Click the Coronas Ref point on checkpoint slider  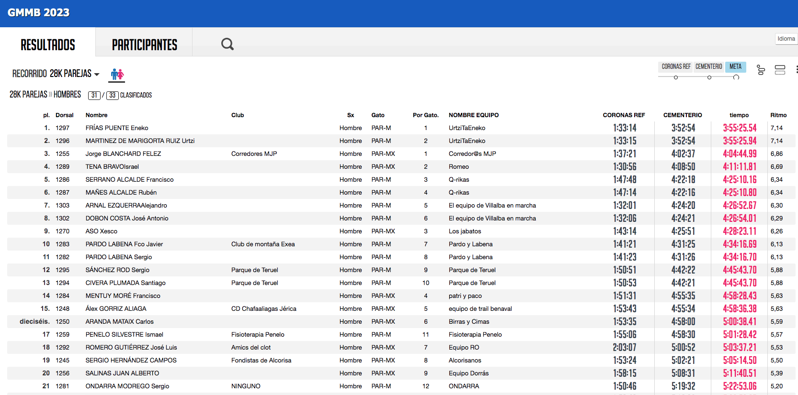676,77
